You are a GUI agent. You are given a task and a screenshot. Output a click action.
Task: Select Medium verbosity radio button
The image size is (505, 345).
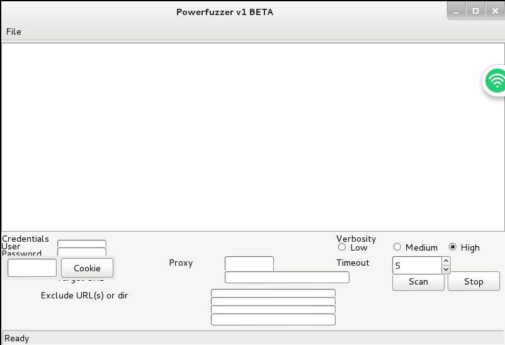397,247
